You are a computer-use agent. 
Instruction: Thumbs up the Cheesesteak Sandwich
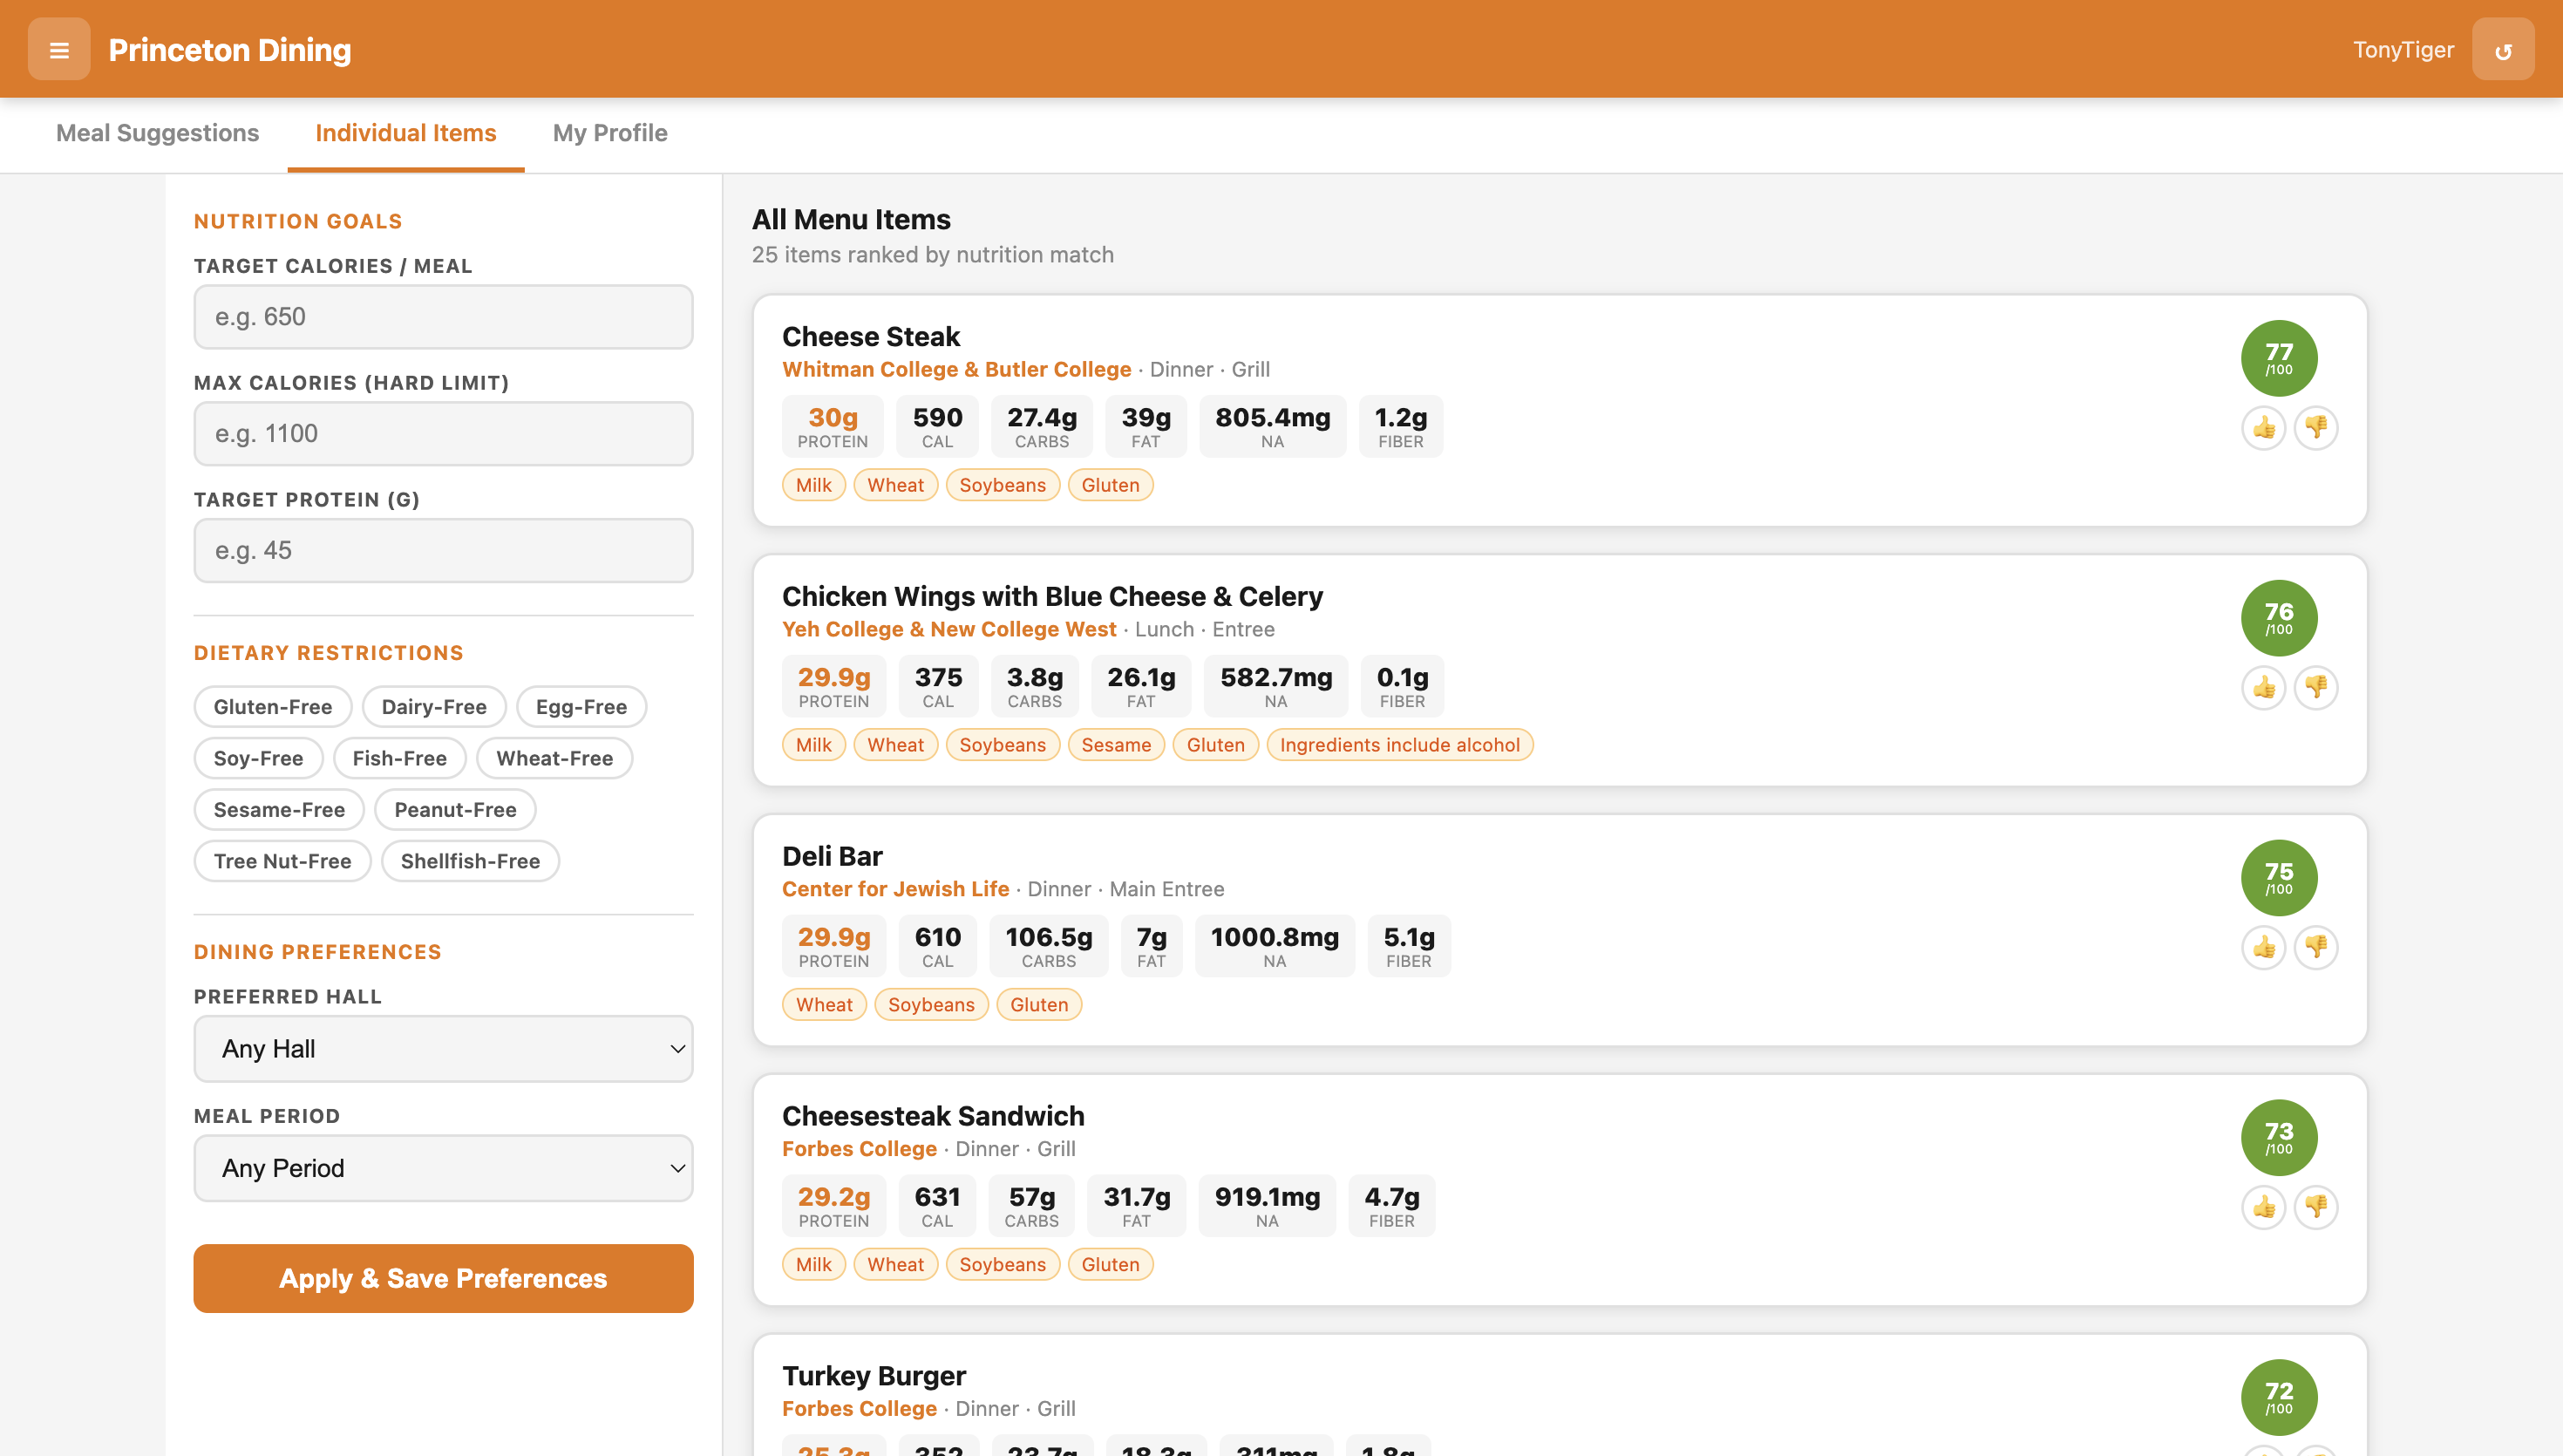pyautogui.click(x=2263, y=1207)
